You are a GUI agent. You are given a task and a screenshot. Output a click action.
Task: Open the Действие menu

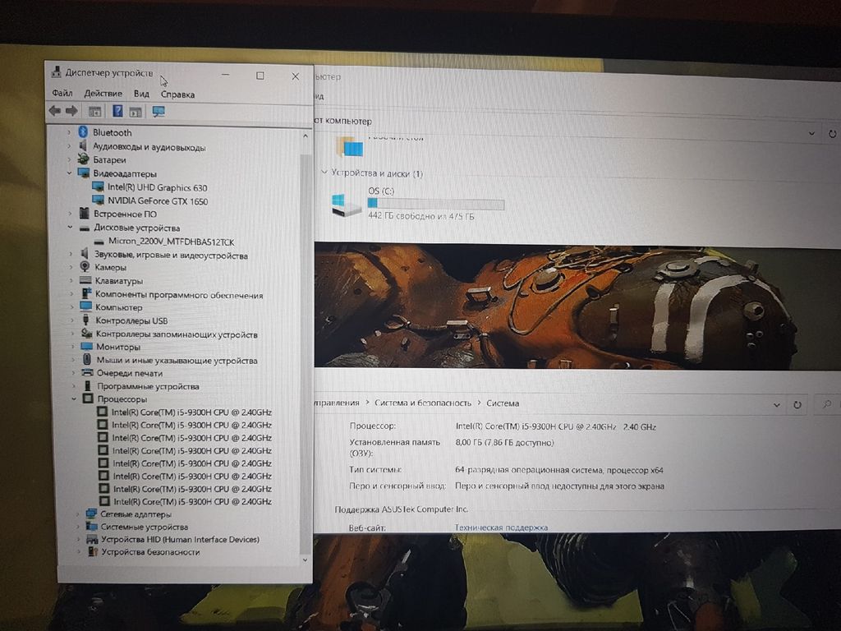(103, 94)
